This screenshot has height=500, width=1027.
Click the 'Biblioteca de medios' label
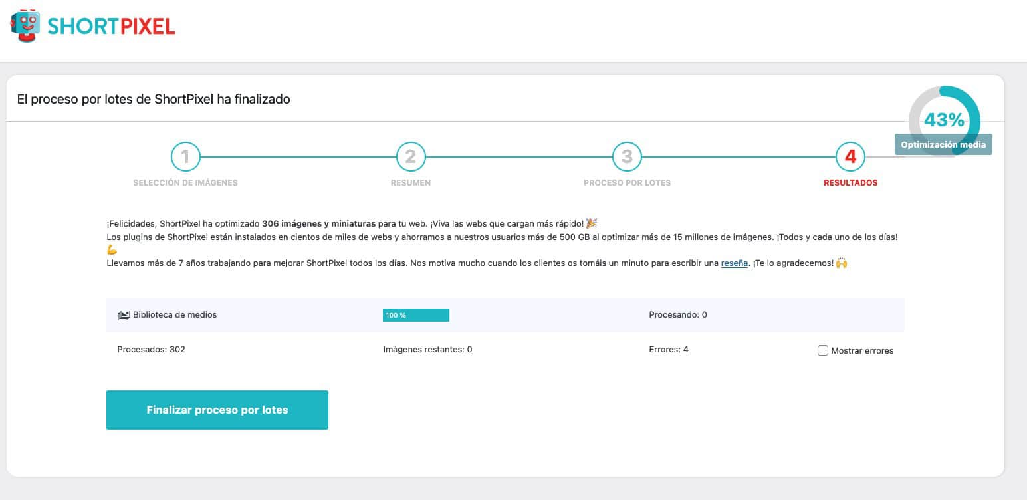coord(175,314)
